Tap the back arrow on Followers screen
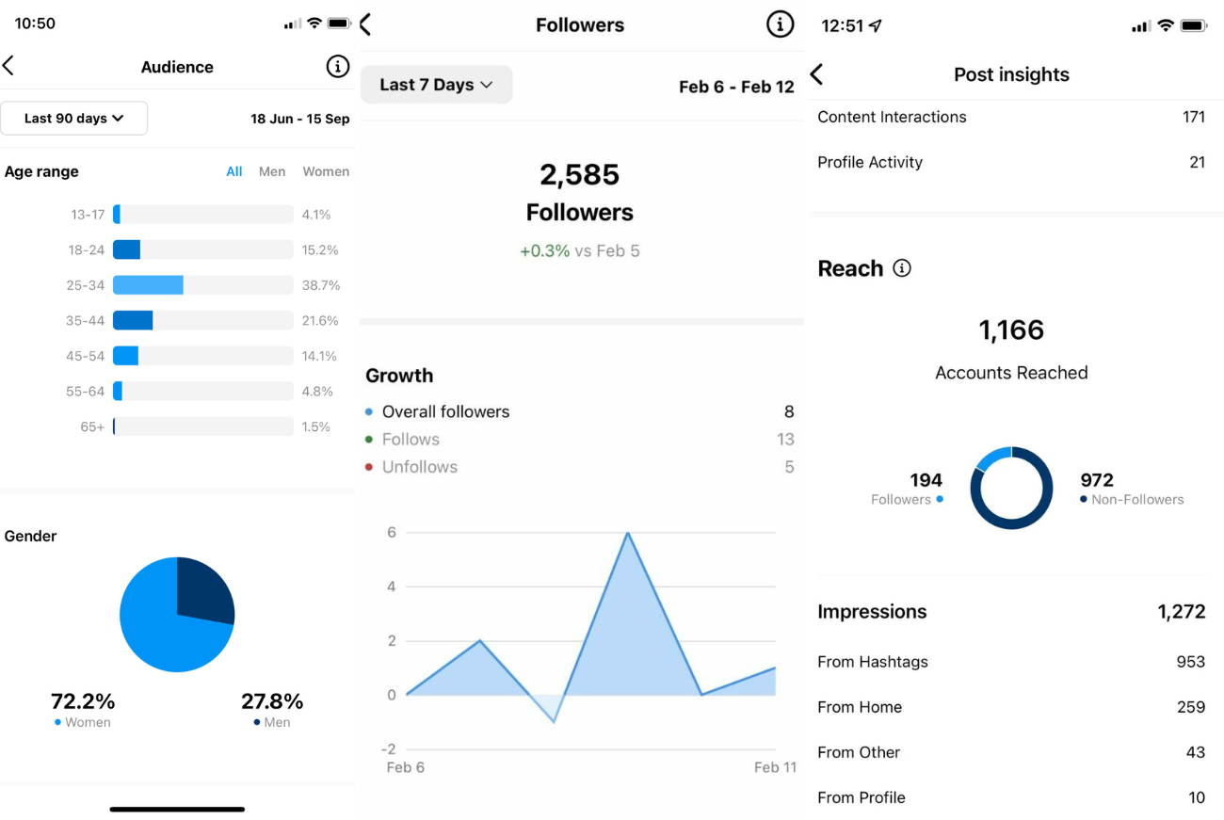Viewport: 1224px width, 820px height. pos(366,24)
